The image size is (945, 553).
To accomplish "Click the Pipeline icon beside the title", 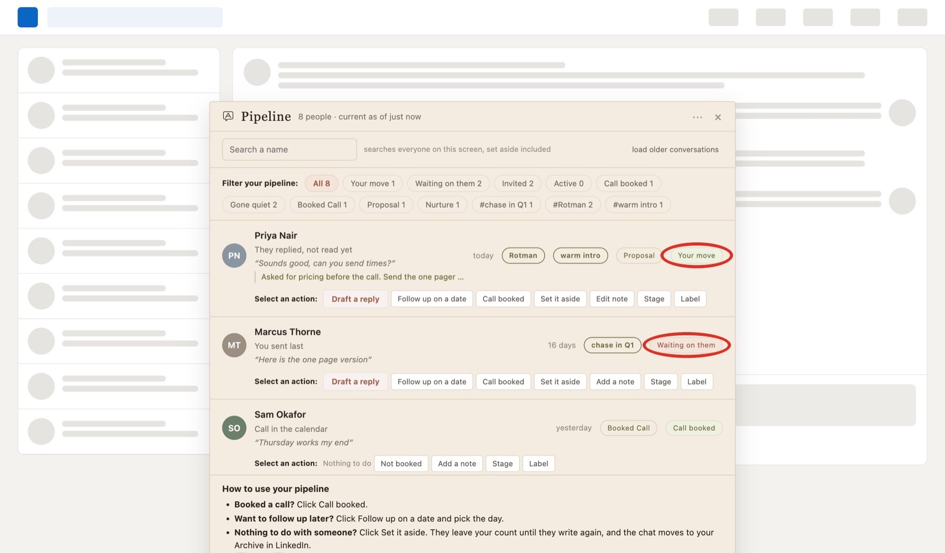I will point(228,116).
